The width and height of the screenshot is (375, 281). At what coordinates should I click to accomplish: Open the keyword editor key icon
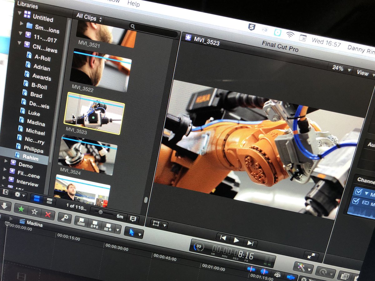tap(64, 218)
